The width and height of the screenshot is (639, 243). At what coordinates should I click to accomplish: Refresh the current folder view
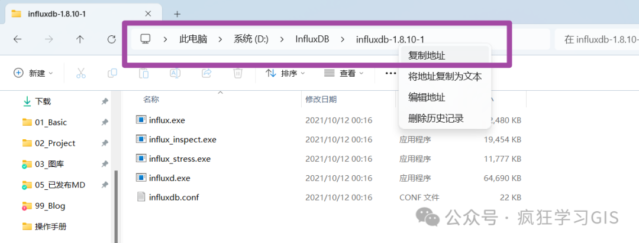111,39
